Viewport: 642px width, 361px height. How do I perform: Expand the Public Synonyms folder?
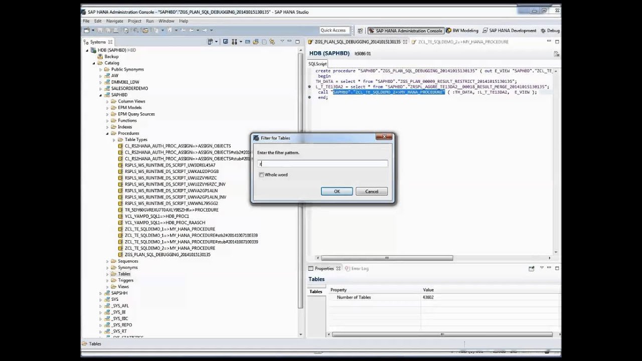pos(100,70)
